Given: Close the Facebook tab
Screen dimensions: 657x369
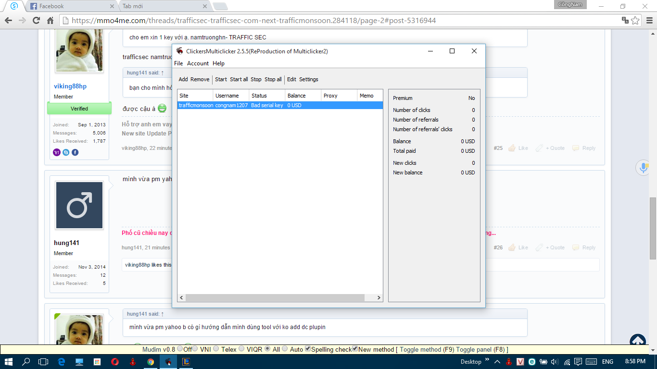Looking at the screenshot, I should [112, 6].
